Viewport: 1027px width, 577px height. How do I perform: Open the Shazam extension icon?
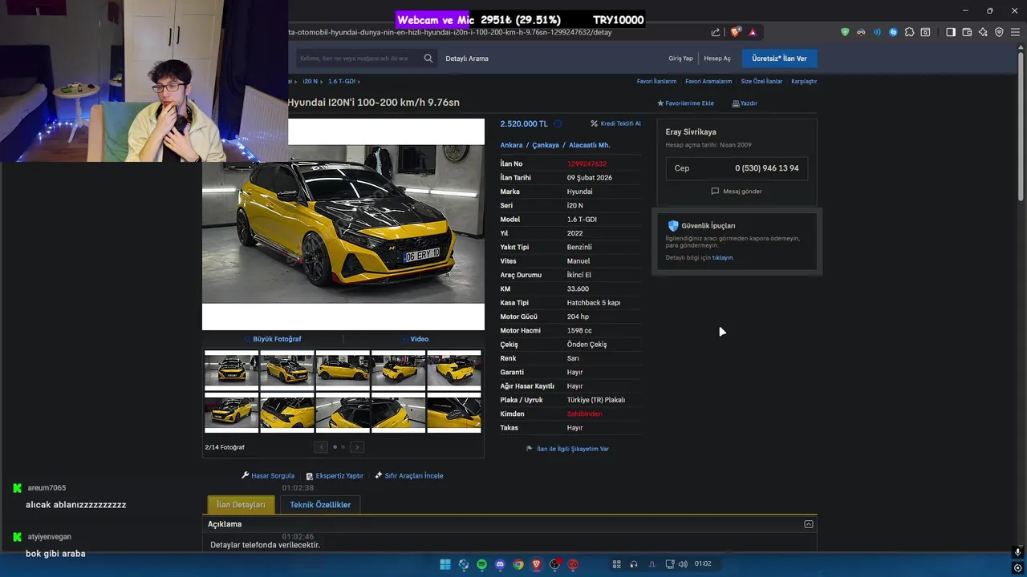(x=893, y=32)
